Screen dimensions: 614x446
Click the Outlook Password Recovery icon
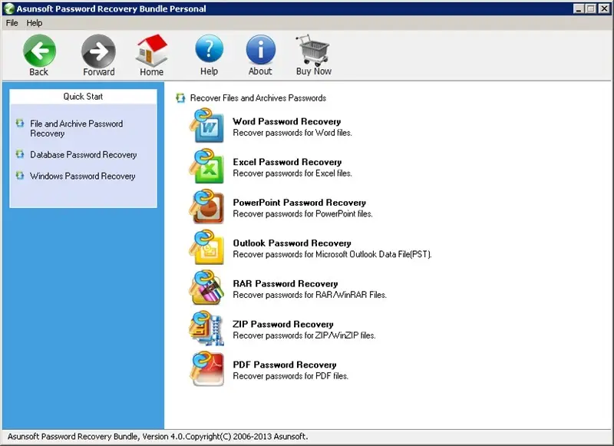(x=206, y=247)
